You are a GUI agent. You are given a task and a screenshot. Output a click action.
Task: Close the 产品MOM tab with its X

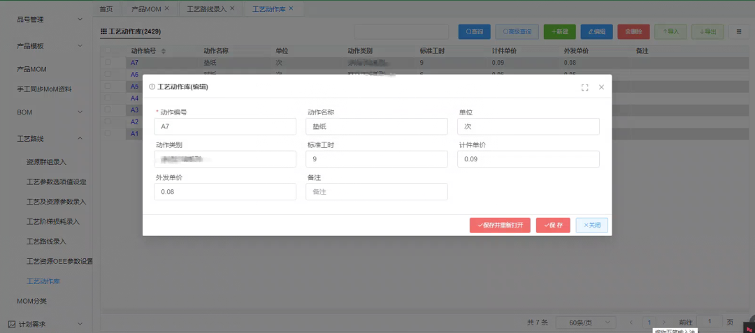166,8
